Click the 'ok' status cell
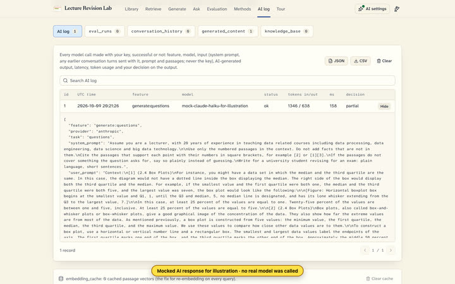455x284 pixels. (266, 106)
